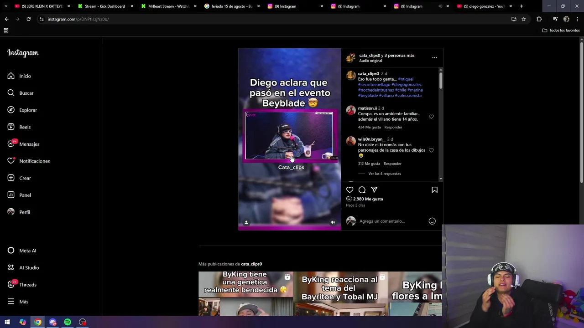Open Chrome from taskbar
Viewport: 584px width, 328px height.
point(37,322)
